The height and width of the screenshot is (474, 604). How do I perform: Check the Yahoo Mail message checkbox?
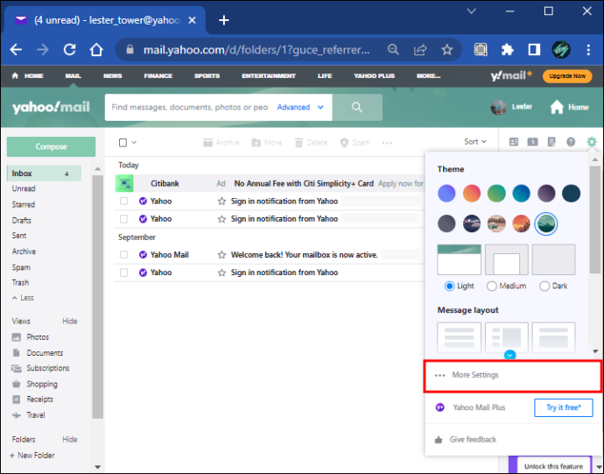[x=123, y=255]
